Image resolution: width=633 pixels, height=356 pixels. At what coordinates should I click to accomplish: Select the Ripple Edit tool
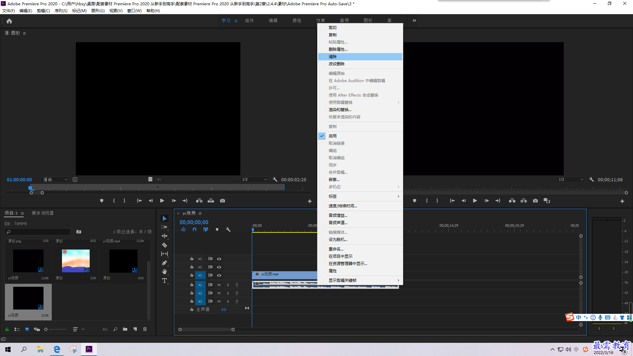click(165, 236)
